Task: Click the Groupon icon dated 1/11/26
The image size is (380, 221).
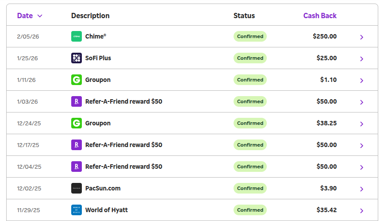Action: tap(77, 80)
